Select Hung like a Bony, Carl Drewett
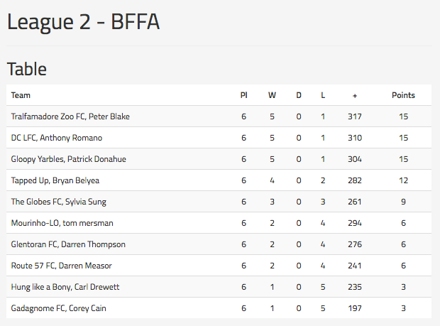Image resolution: width=440 pixels, height=326 pixels. (65, 287)
